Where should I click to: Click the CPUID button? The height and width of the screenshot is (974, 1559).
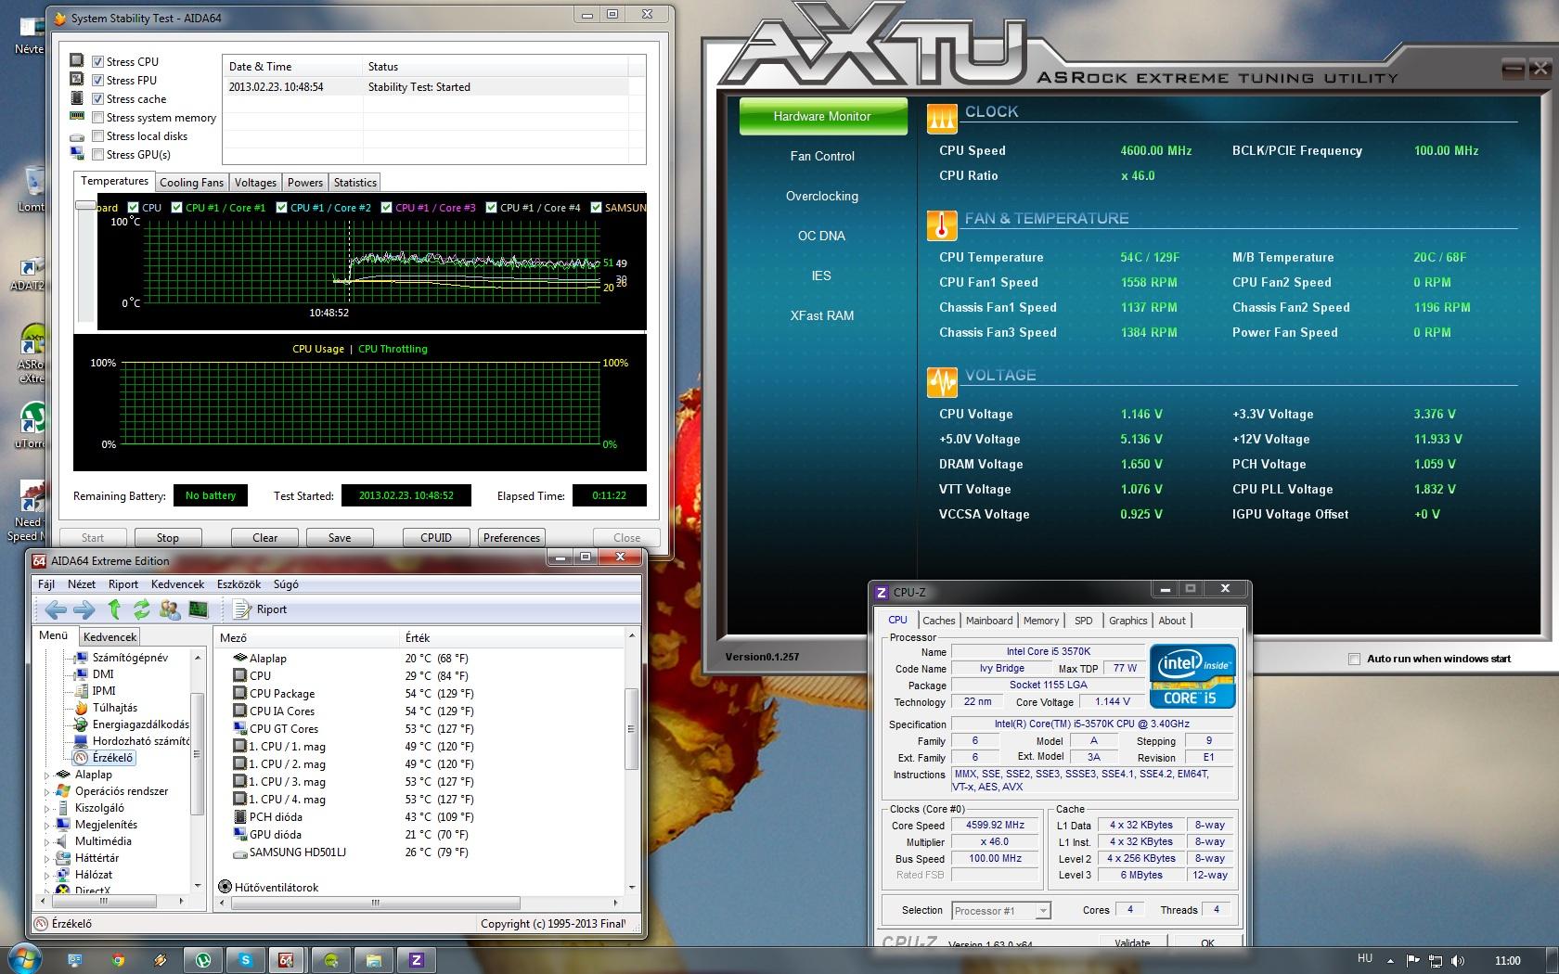(x=436, y=537)
